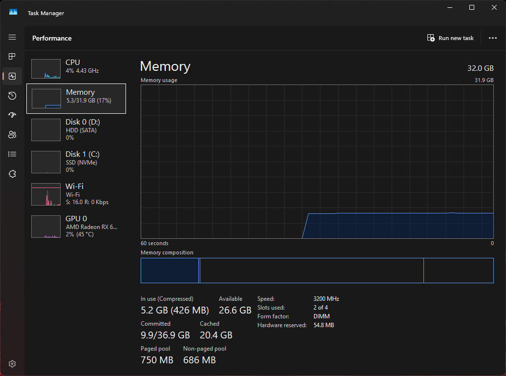
Task: Click the 31.9 GB graph maximum label
Action: (x=484, y=80)
